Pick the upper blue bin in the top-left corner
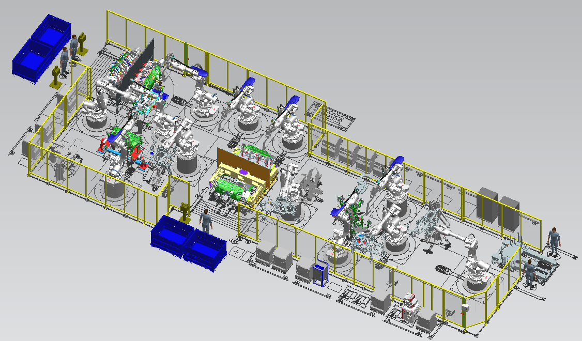Viewport: 582px width, 341px height. 51,32
